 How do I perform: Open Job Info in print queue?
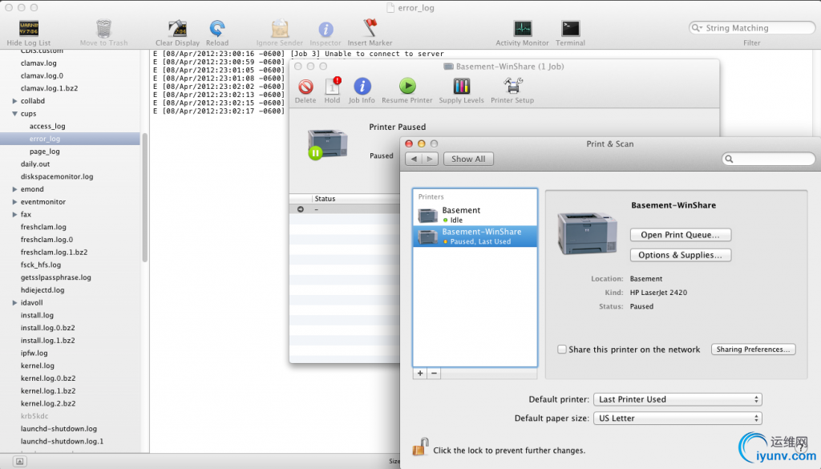coord(362,86)
